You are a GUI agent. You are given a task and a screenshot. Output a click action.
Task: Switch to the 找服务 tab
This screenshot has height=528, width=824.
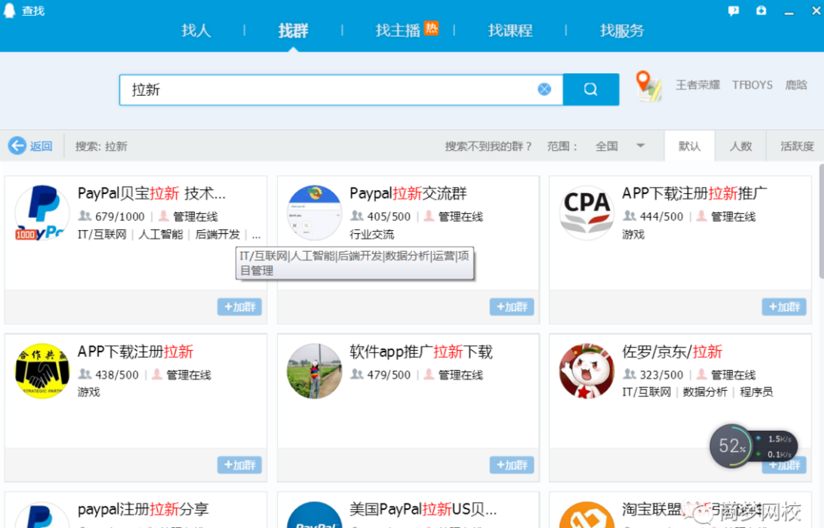(x=622, y=30)
